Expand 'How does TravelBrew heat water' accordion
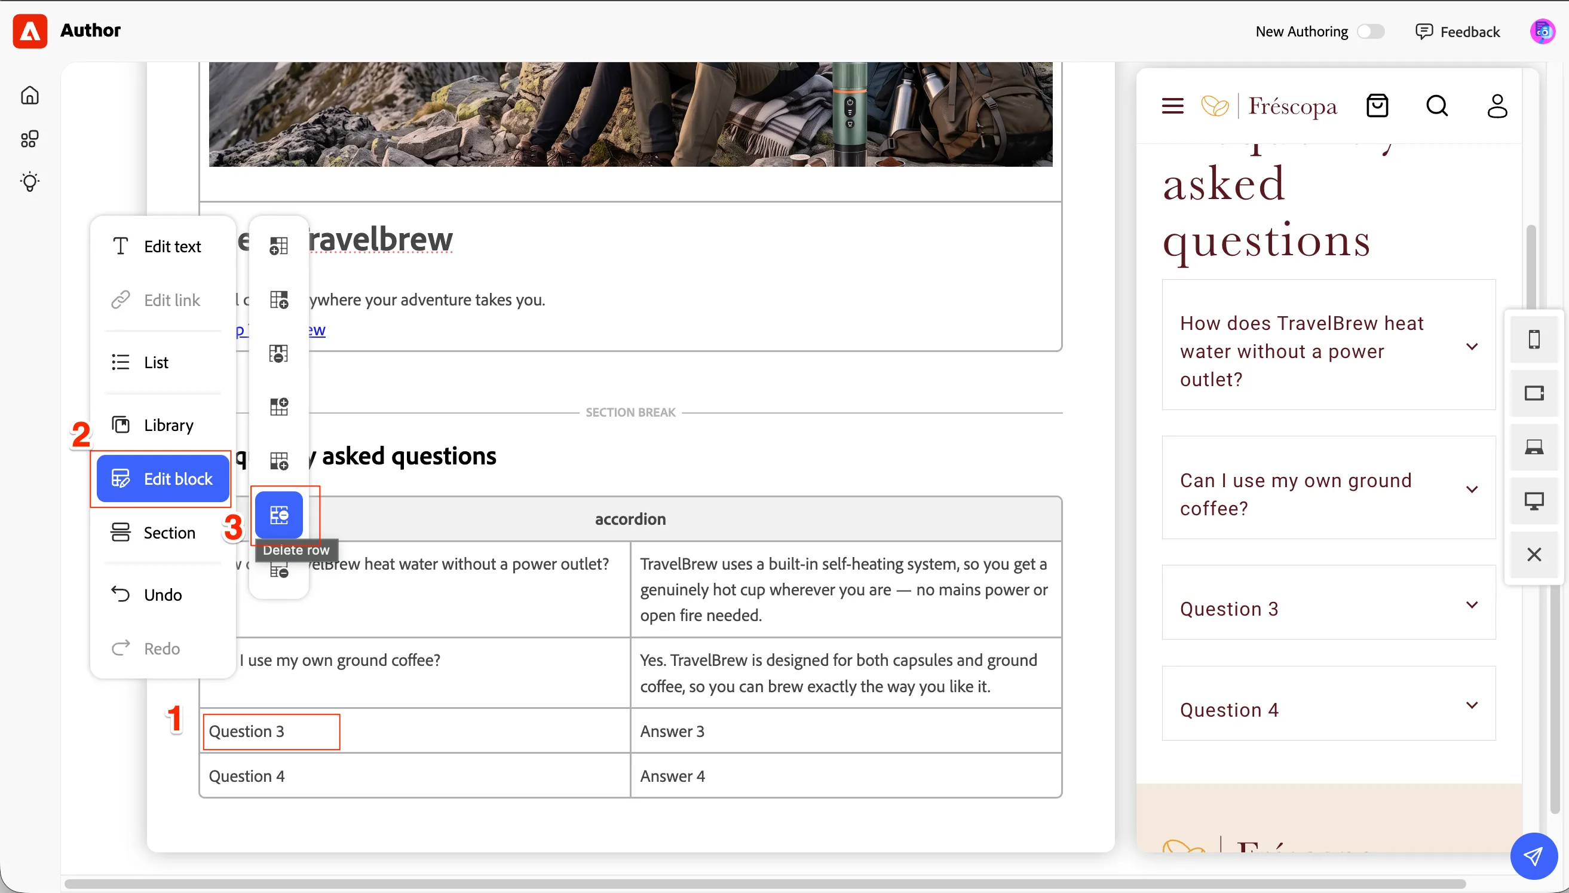The width and height of the screenshot is (1569, 893). click(x=1329, y=345)
